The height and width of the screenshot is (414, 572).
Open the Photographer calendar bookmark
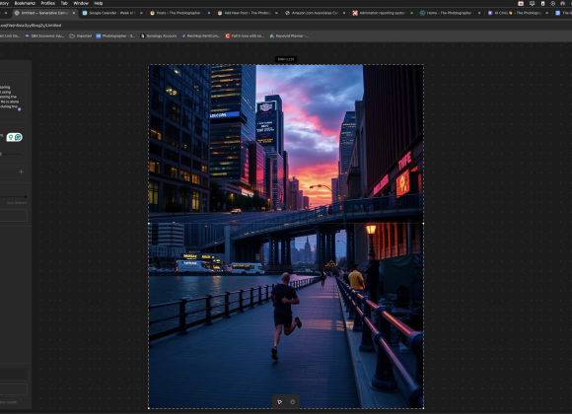(115, 35)
